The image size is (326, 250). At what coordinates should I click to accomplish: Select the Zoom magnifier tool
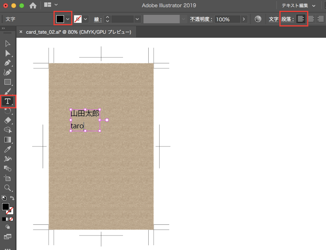tap(8, 188)
